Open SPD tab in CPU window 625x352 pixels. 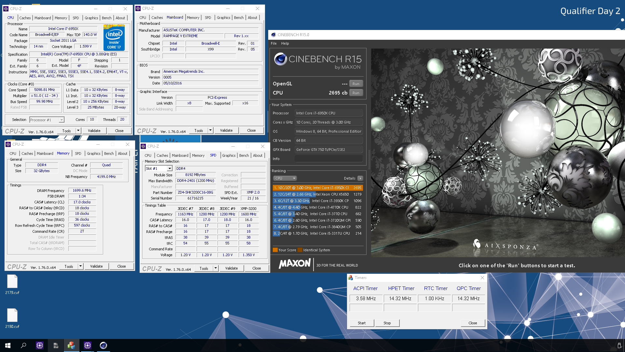(76, 18)
